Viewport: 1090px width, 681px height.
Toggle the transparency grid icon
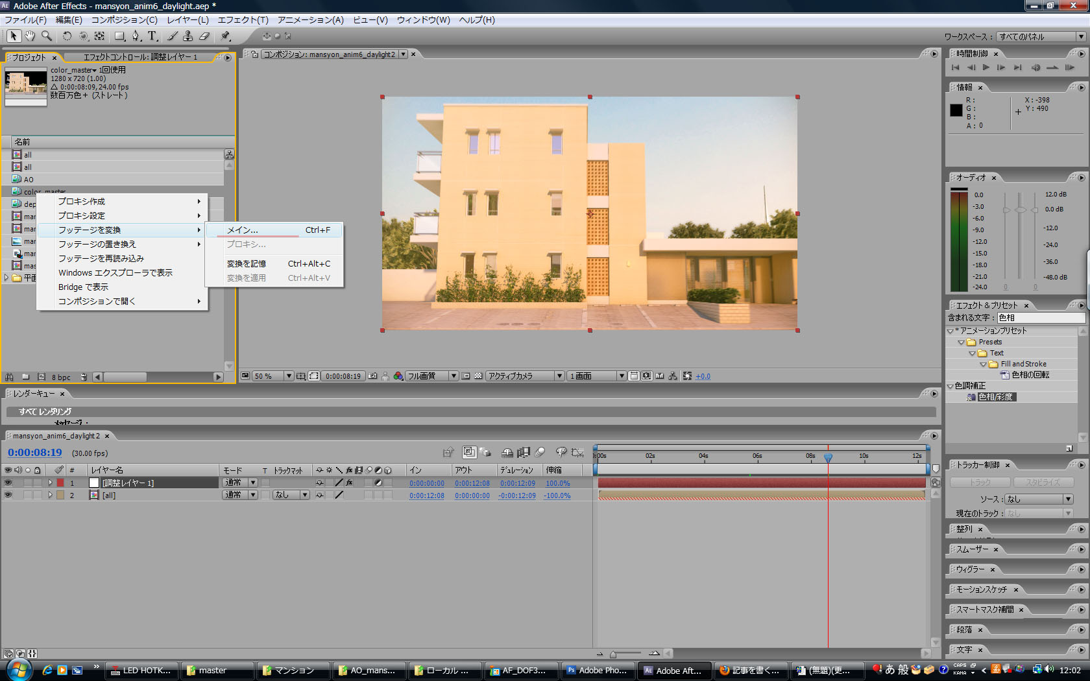click(x=478, y=376)
